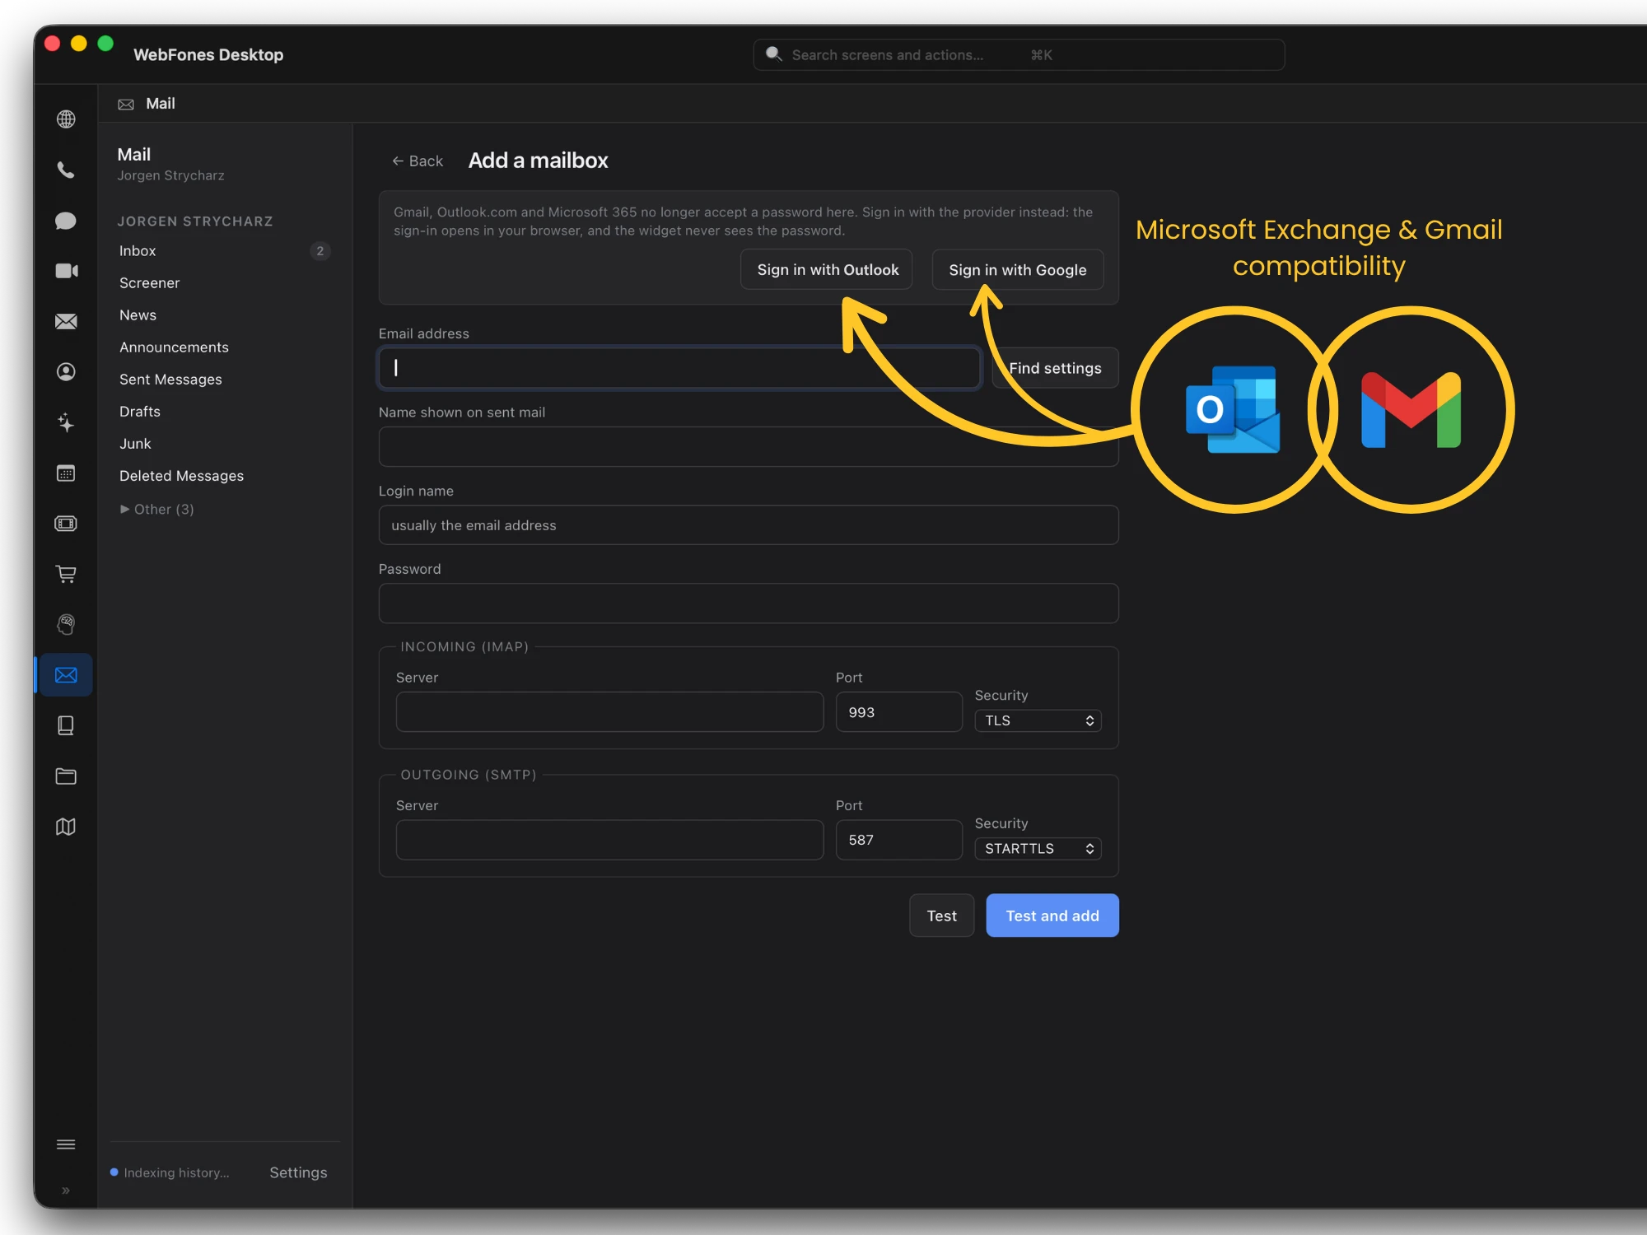Focus the Search screens and actions box

(x=1019, y=54)
